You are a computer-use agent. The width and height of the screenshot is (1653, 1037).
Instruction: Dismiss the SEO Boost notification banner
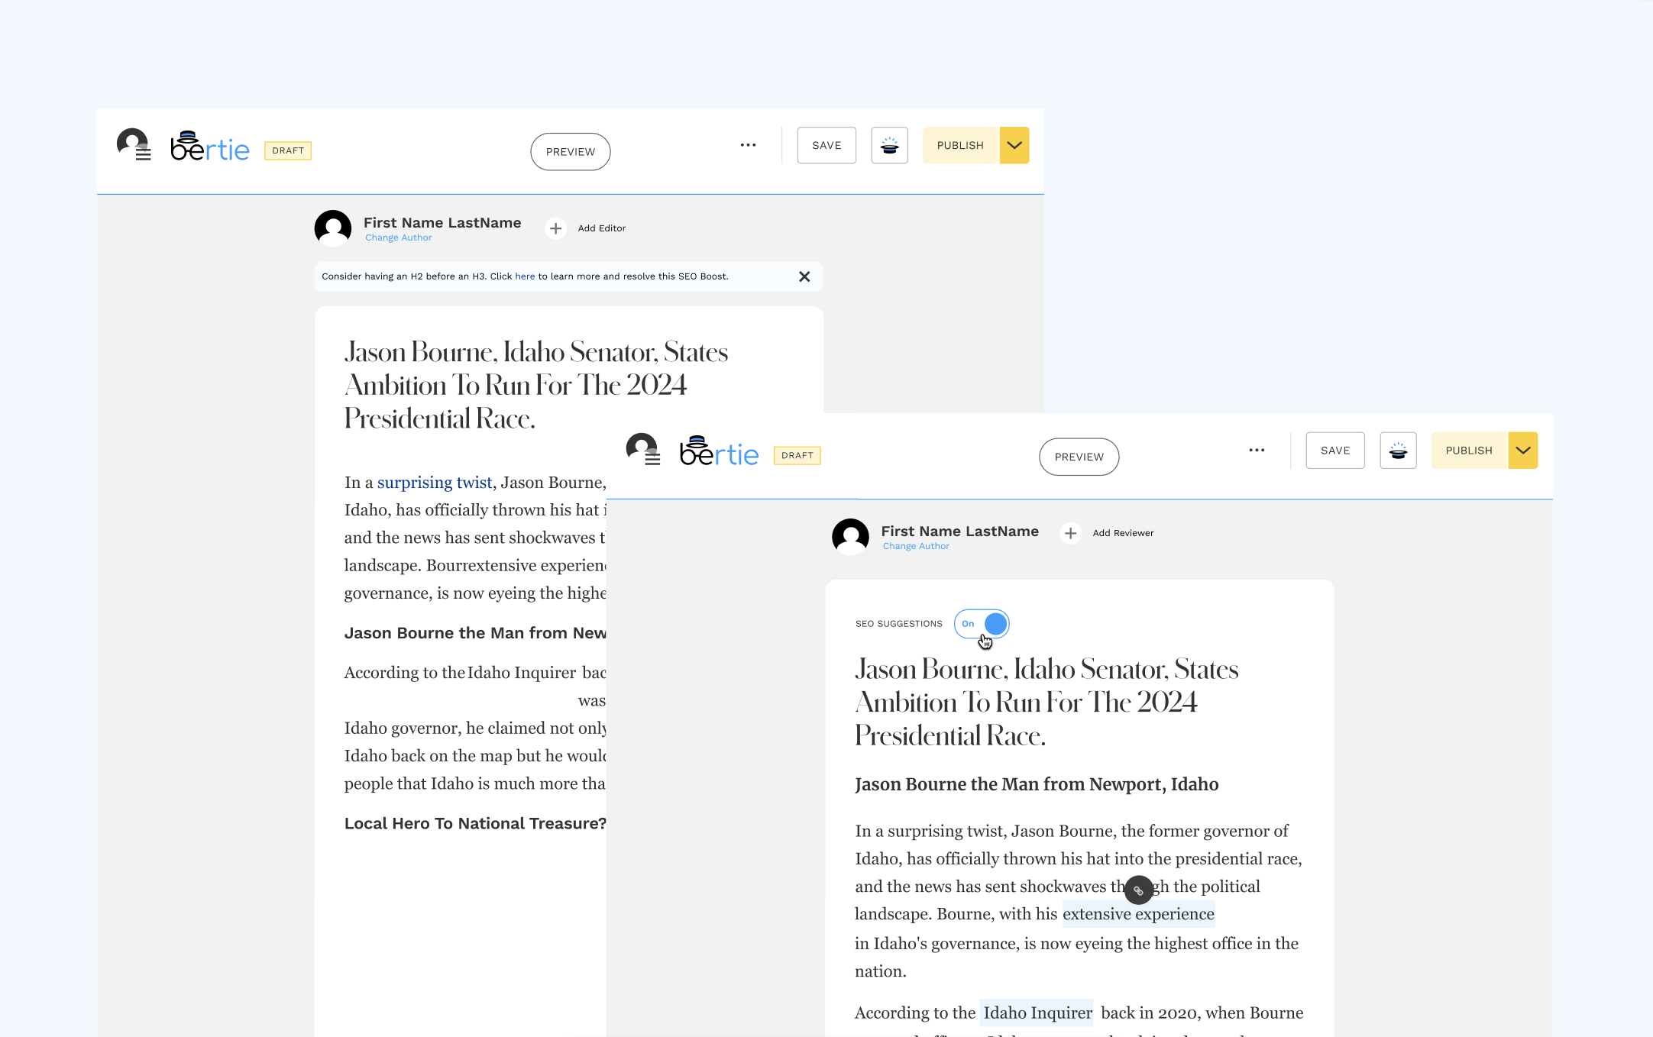(x=804, y=276)
